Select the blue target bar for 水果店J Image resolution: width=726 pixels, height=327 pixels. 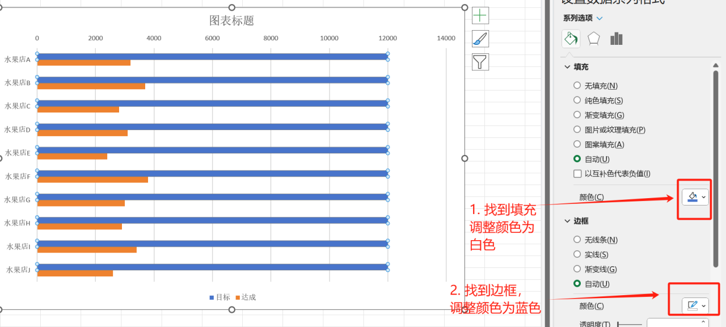coord(212,267)
